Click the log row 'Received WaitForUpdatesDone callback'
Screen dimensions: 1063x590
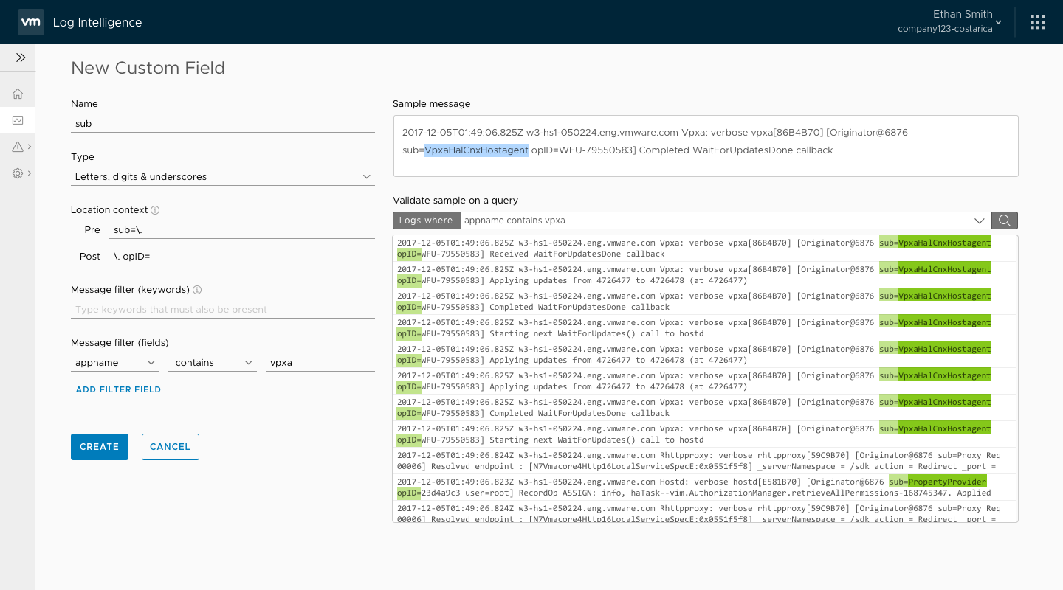coord(705,249)
